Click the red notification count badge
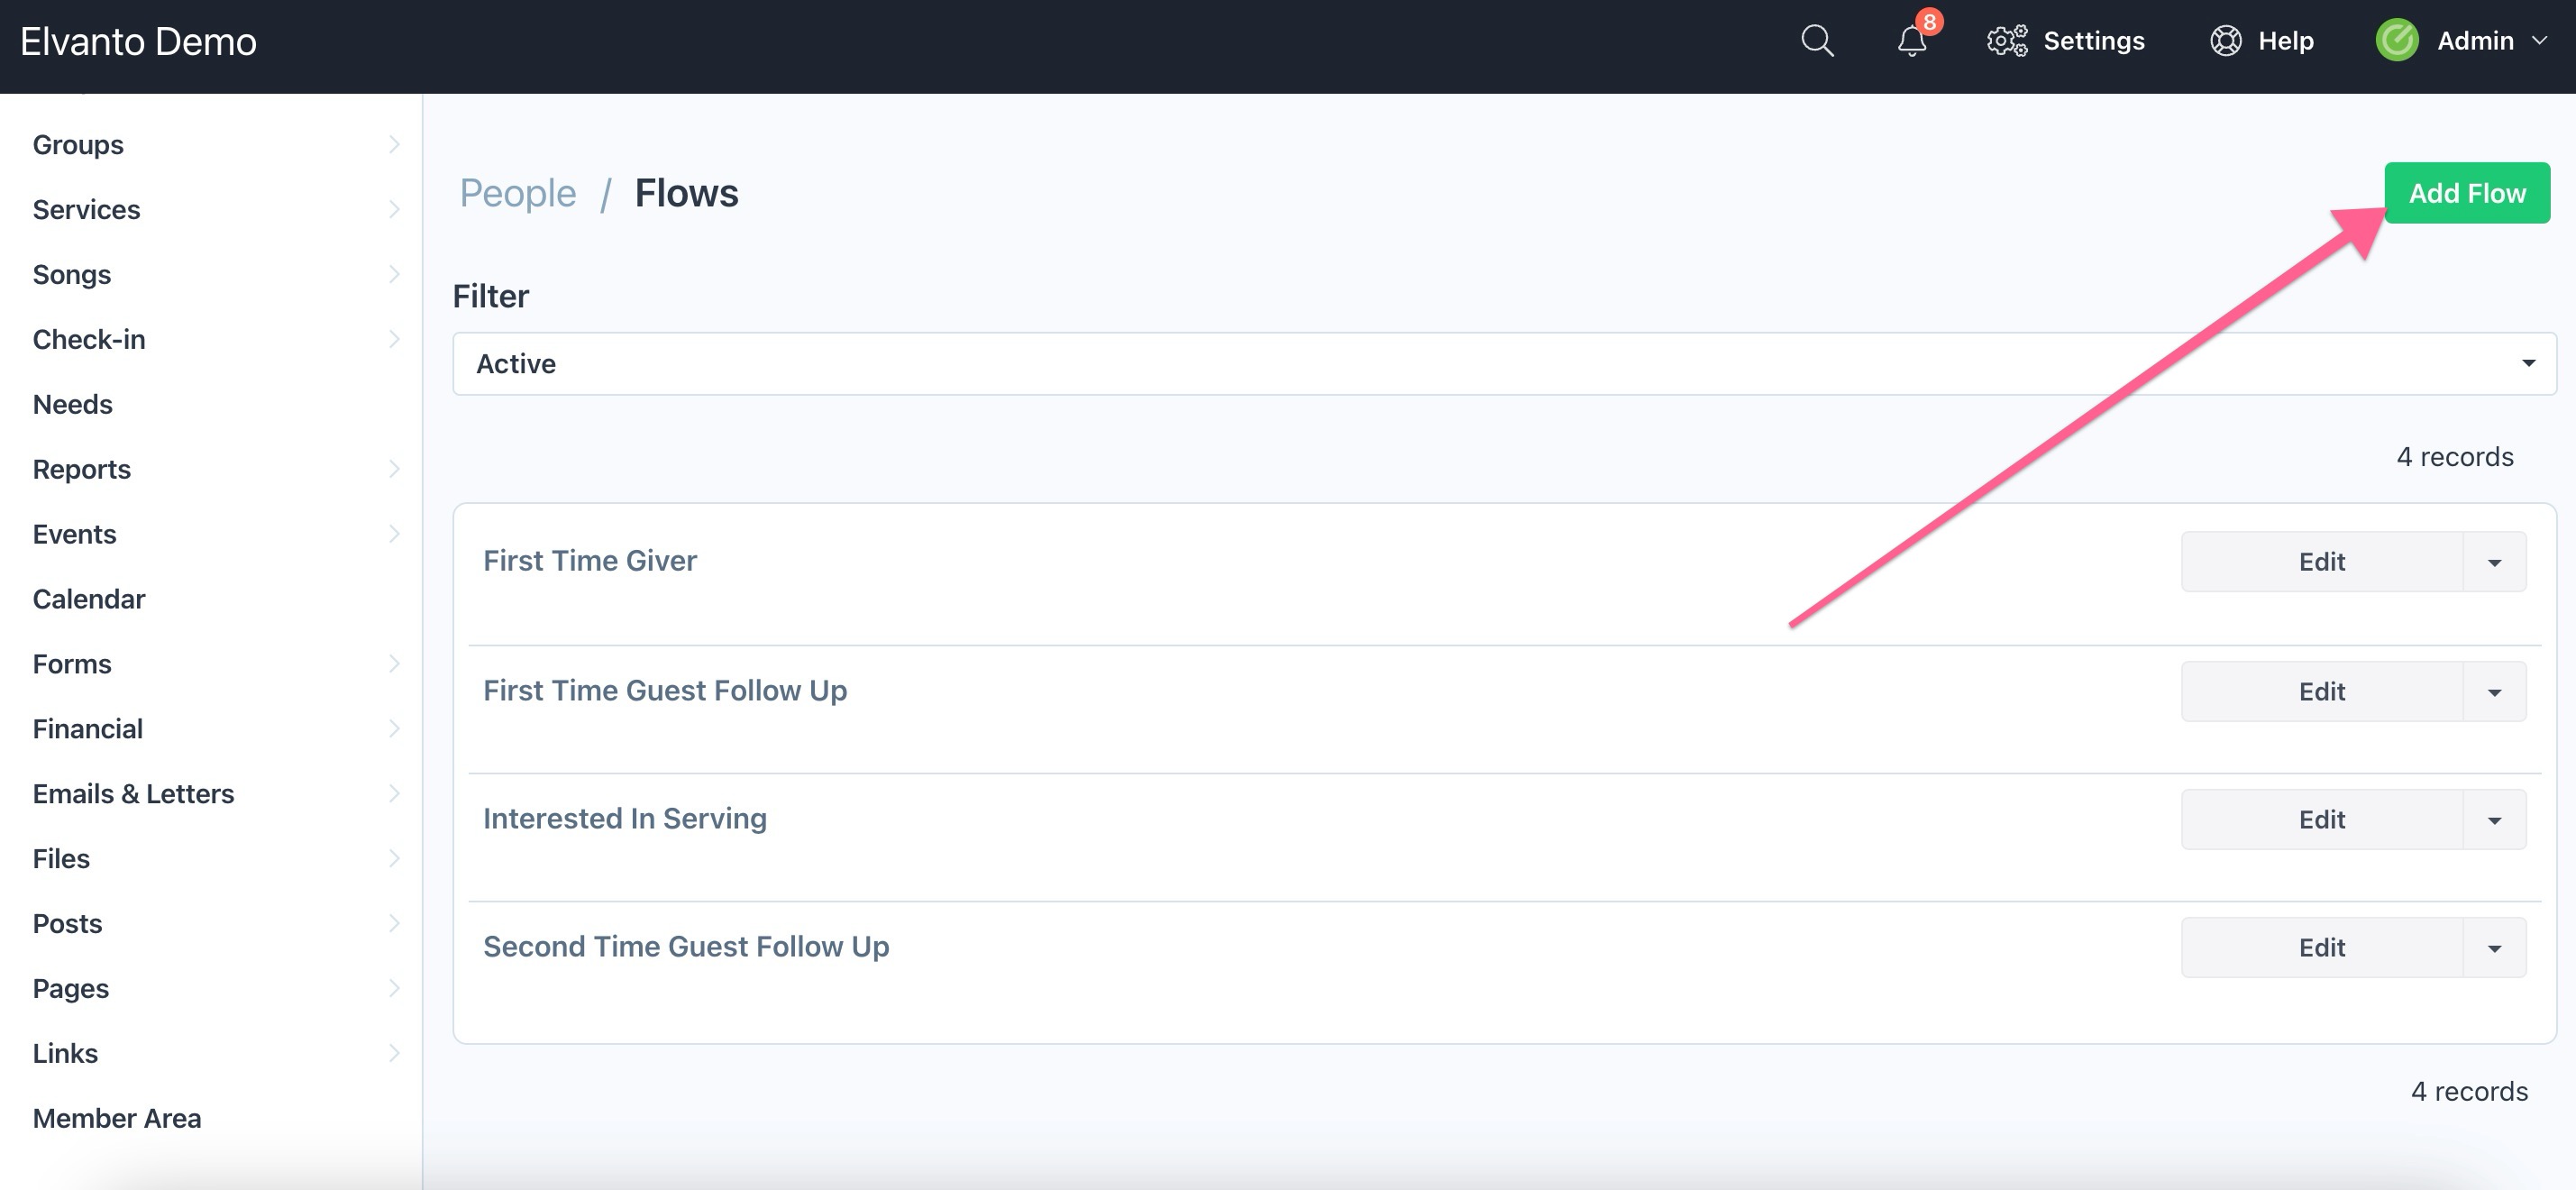The image size is (2576, 1190). pos(1929,21)
